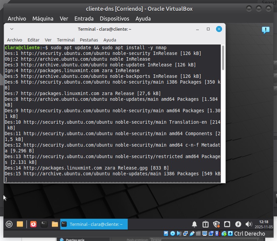The image size is (277, 241).
Task: Click the power manager lightning icon
Action: (238, 224)
